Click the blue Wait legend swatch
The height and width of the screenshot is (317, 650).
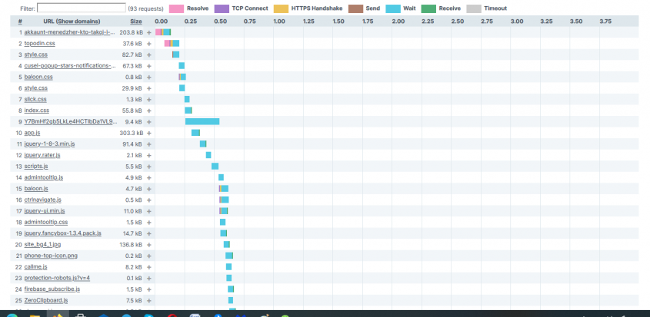tap(388, 8)
